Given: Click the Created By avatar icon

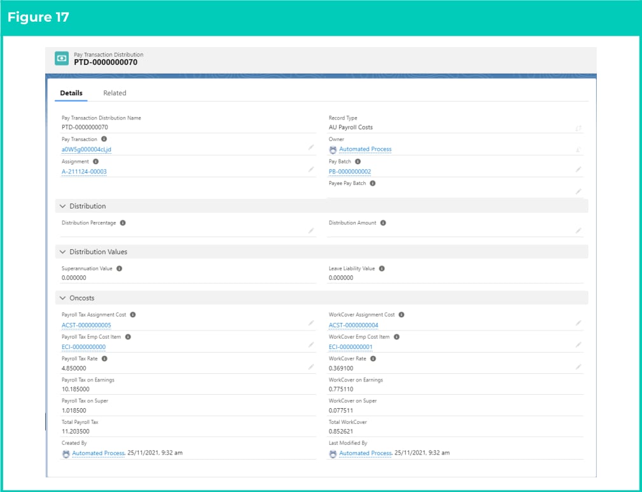Looking at the screenshot, I should pos(66,454).
